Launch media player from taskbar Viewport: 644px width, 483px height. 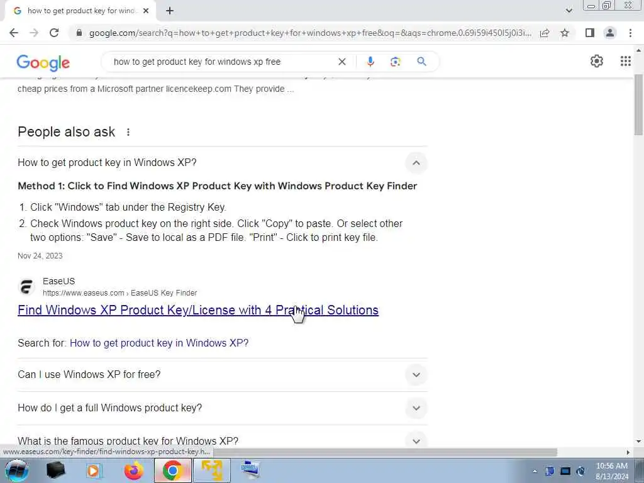point(94,470)
